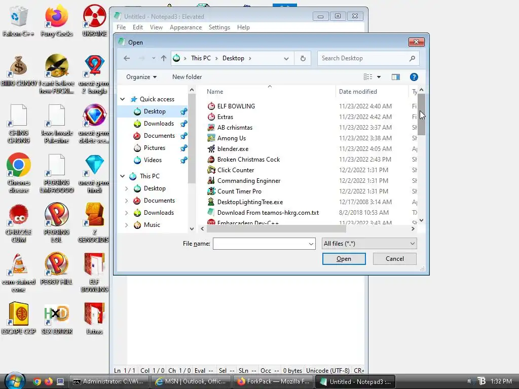Click the Firefox icon in taskbar quick launch
The width and height of the screenshot is (519, 389).
coord(49,381)
